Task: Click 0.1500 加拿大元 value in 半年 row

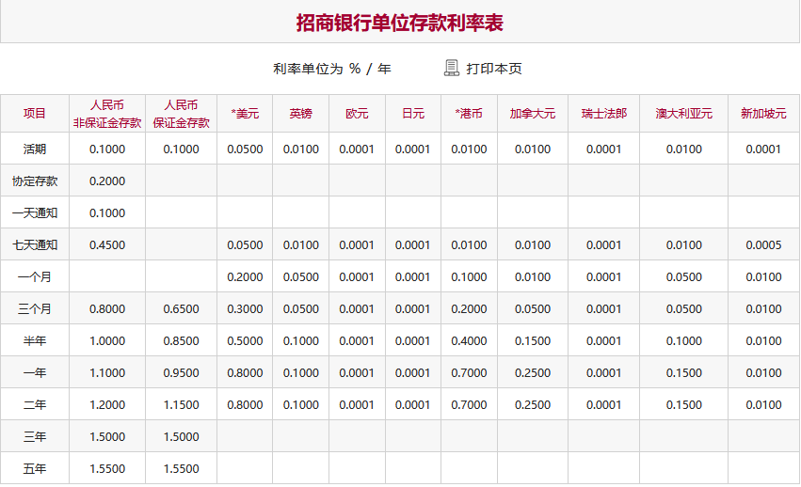Action: (x=533, y=341)
